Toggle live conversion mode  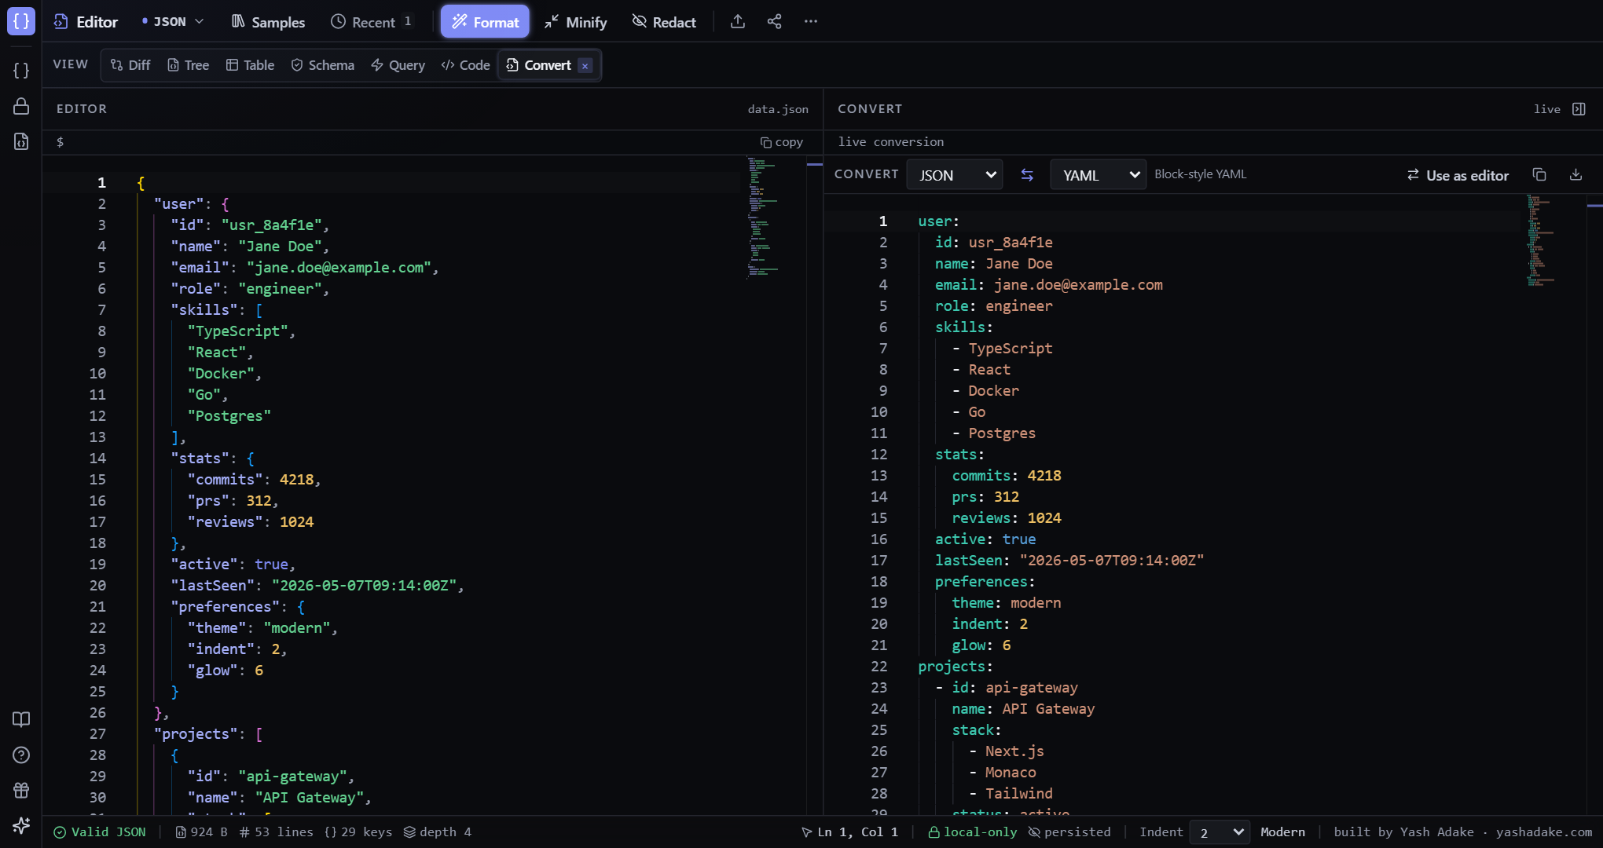pyautogui.click(x=1546, y=109)
